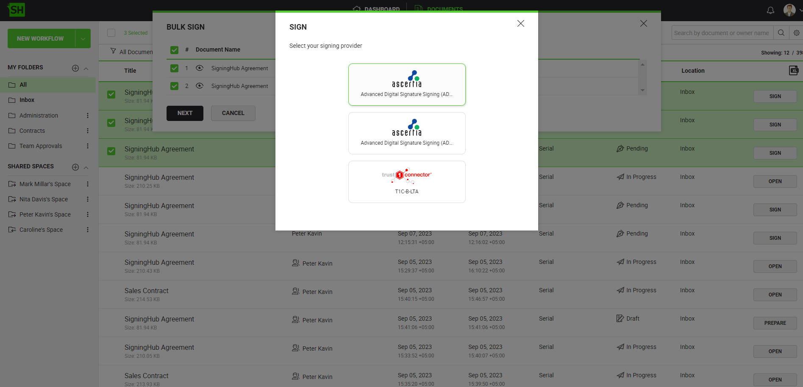Open Mark Millar's Space options menu
803x387 pixels.
(x=88, y=184)
